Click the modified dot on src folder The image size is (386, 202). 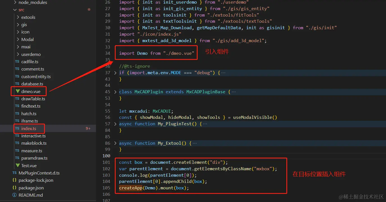[x=89, y=10]
